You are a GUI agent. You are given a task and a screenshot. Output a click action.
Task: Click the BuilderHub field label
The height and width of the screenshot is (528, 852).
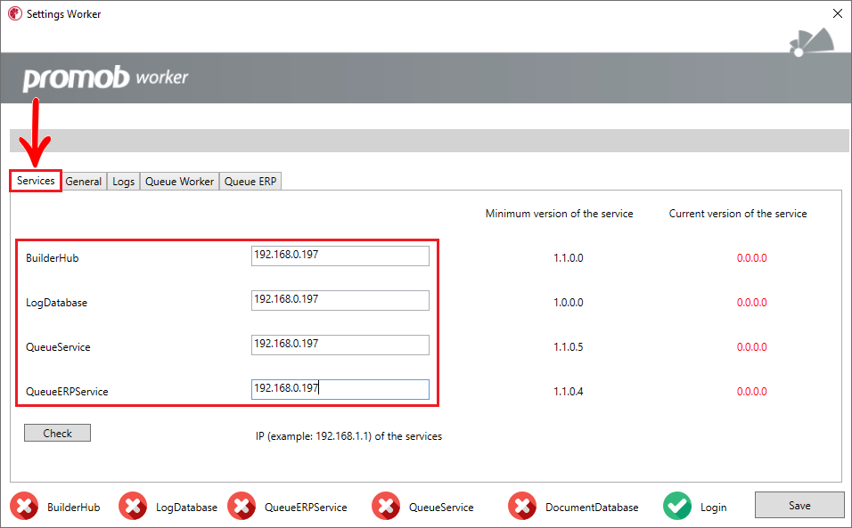pos(53,257)
